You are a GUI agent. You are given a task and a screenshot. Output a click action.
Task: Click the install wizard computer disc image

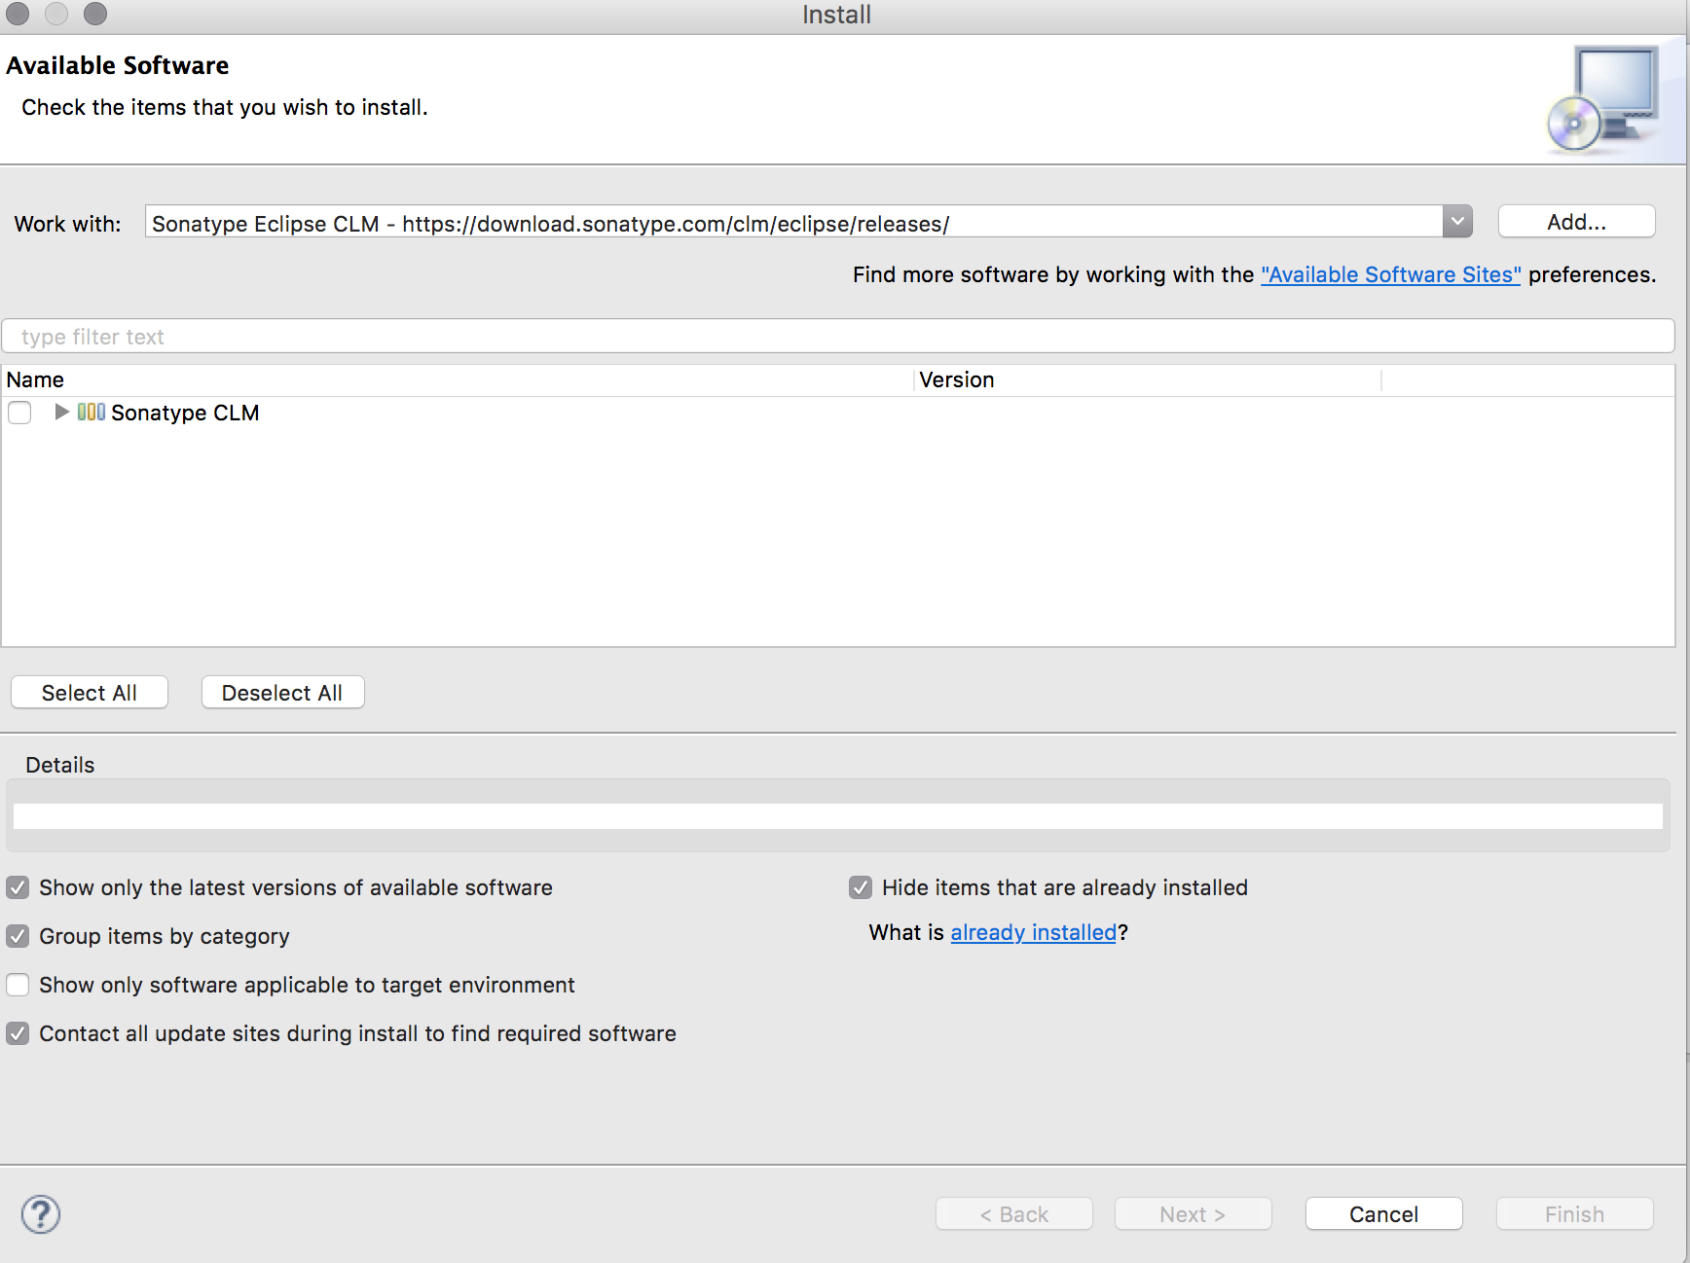(1603, 98)
